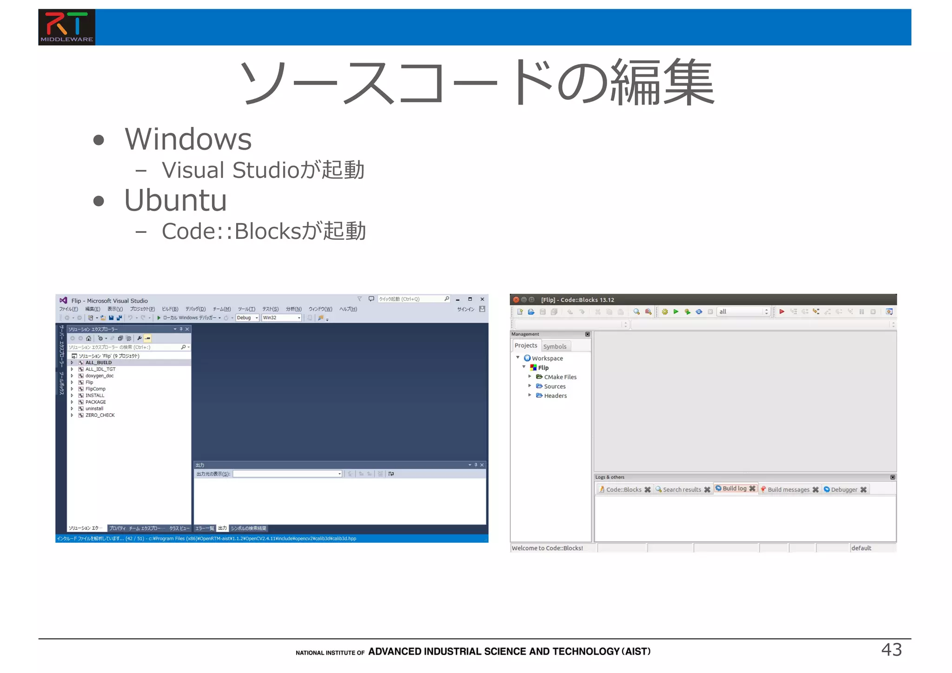Close the Logs & others panel in Code::Blocks

click(892, 477)
